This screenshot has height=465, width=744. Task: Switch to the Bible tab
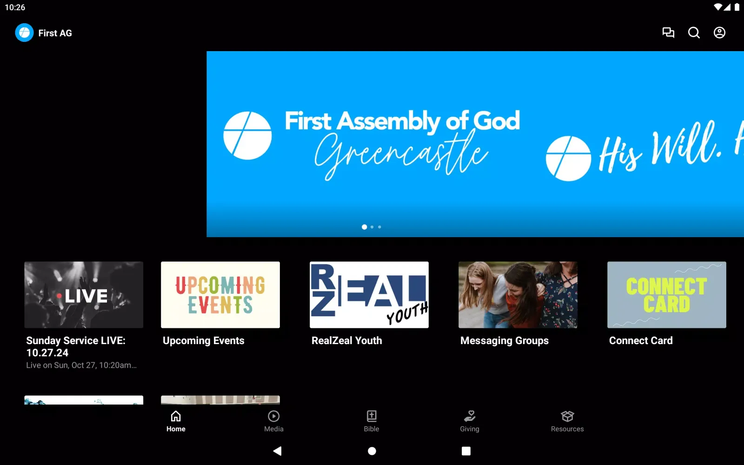(x=372, y=421)
